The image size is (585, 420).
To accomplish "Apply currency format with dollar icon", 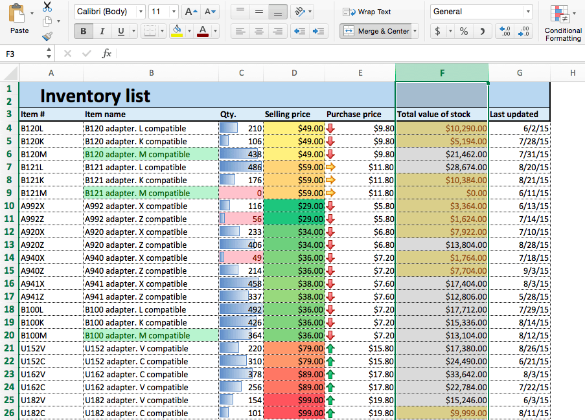I will [438, 30].
